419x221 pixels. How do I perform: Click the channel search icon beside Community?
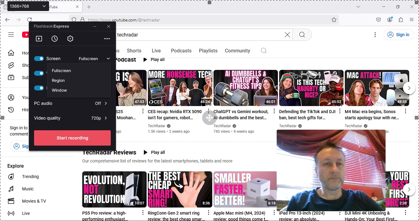tap(264, 51)
